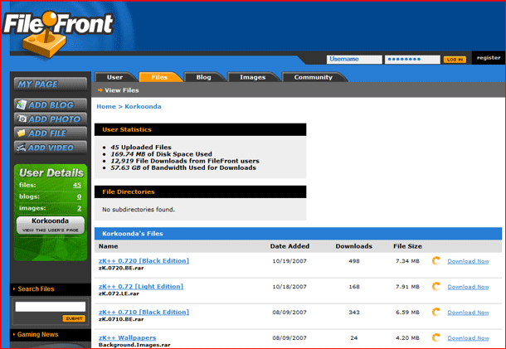Click the Date Added column header
The height and width of the screenshot is (349, 506).
pos(289,246)
